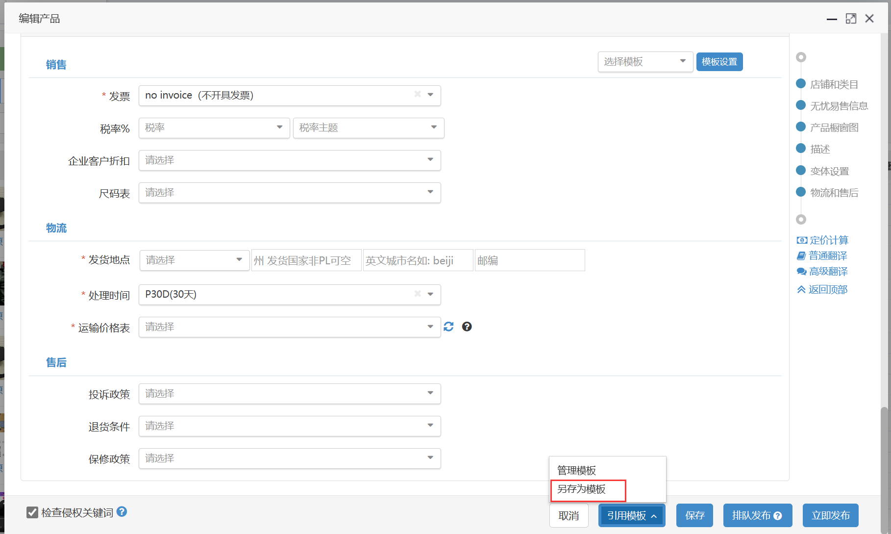Image resolution: width=891 pixels, height=534 pixels.
Task: Toggle the 检查侵权关键词 checkbox
Action: coord(32,512)
